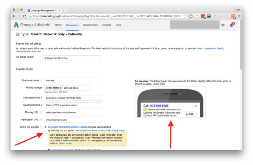The image size is (253, 165).
Task: Click the browser back arrow
Action: 14,16
